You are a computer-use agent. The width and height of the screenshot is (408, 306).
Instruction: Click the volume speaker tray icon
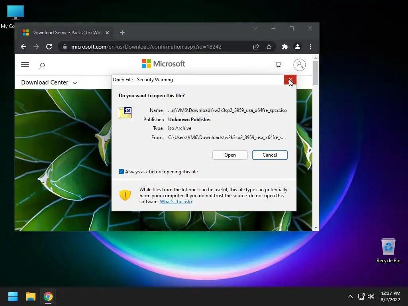[x=371, y=296]
